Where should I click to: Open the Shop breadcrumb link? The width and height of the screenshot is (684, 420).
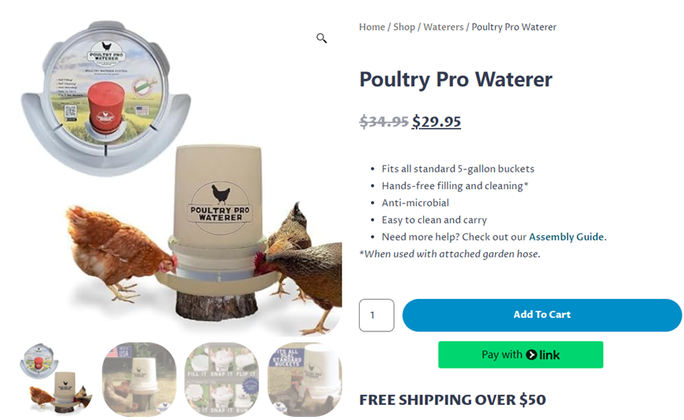[404, 27]
